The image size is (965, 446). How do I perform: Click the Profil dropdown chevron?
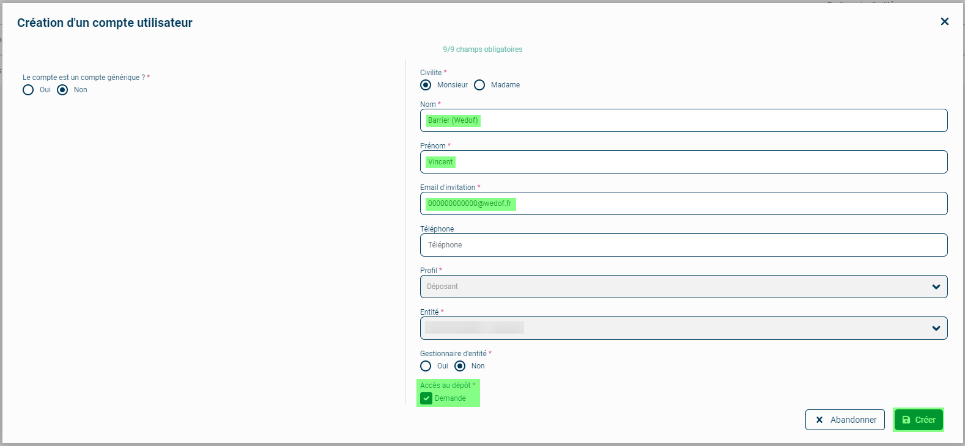tap(936, 287)
